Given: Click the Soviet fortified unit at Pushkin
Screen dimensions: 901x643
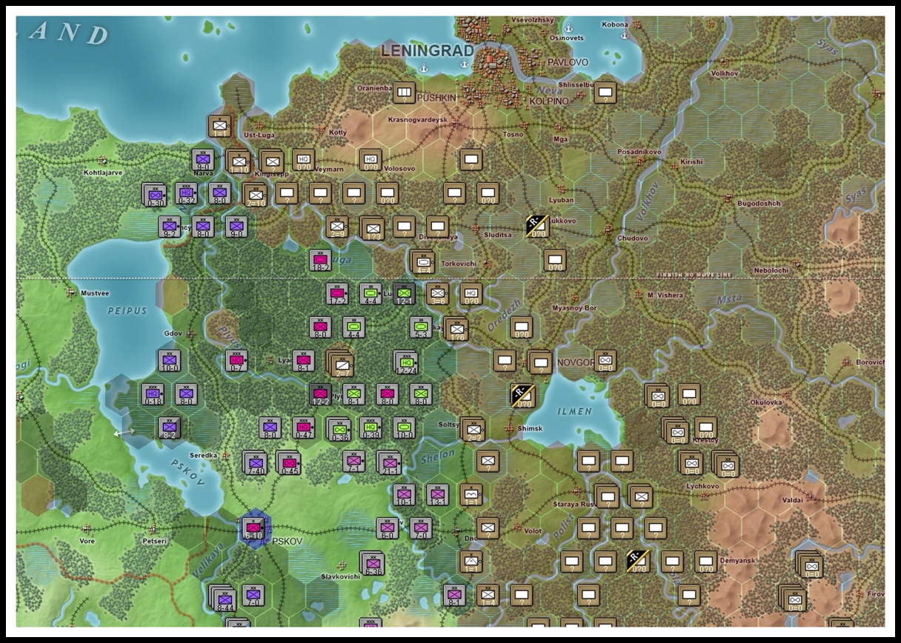Looking at the screenshot, I should click(x=404, y=93).
